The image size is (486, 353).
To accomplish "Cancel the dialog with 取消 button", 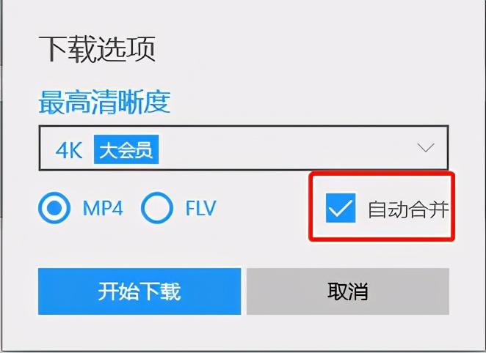I will click(x=348, y=291).
